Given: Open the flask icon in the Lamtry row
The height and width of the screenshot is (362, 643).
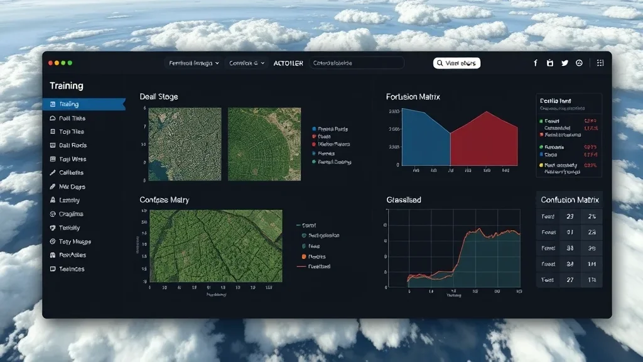Looking at the screenshot, I should (53, 200).
